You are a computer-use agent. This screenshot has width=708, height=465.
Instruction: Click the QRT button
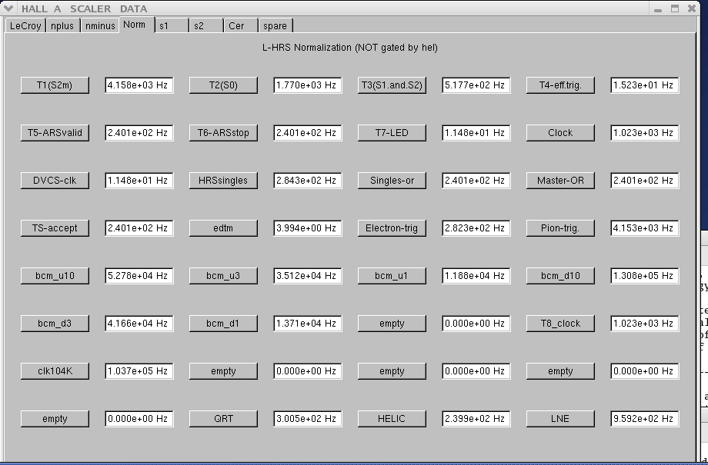(223, 419)
